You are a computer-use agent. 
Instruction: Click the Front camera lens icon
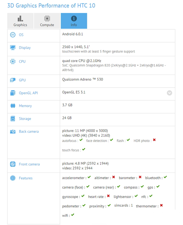13,164
